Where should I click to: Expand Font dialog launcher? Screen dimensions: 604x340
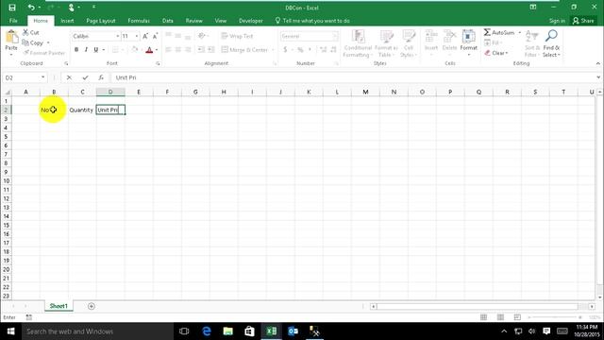[158, 63]
